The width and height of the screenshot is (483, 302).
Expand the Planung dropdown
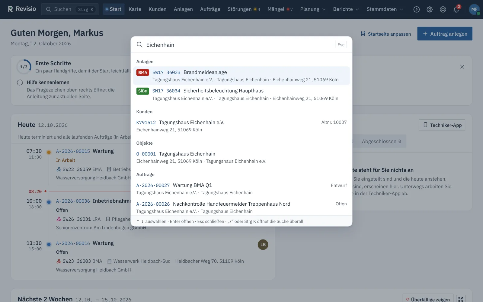click(313, 9)
